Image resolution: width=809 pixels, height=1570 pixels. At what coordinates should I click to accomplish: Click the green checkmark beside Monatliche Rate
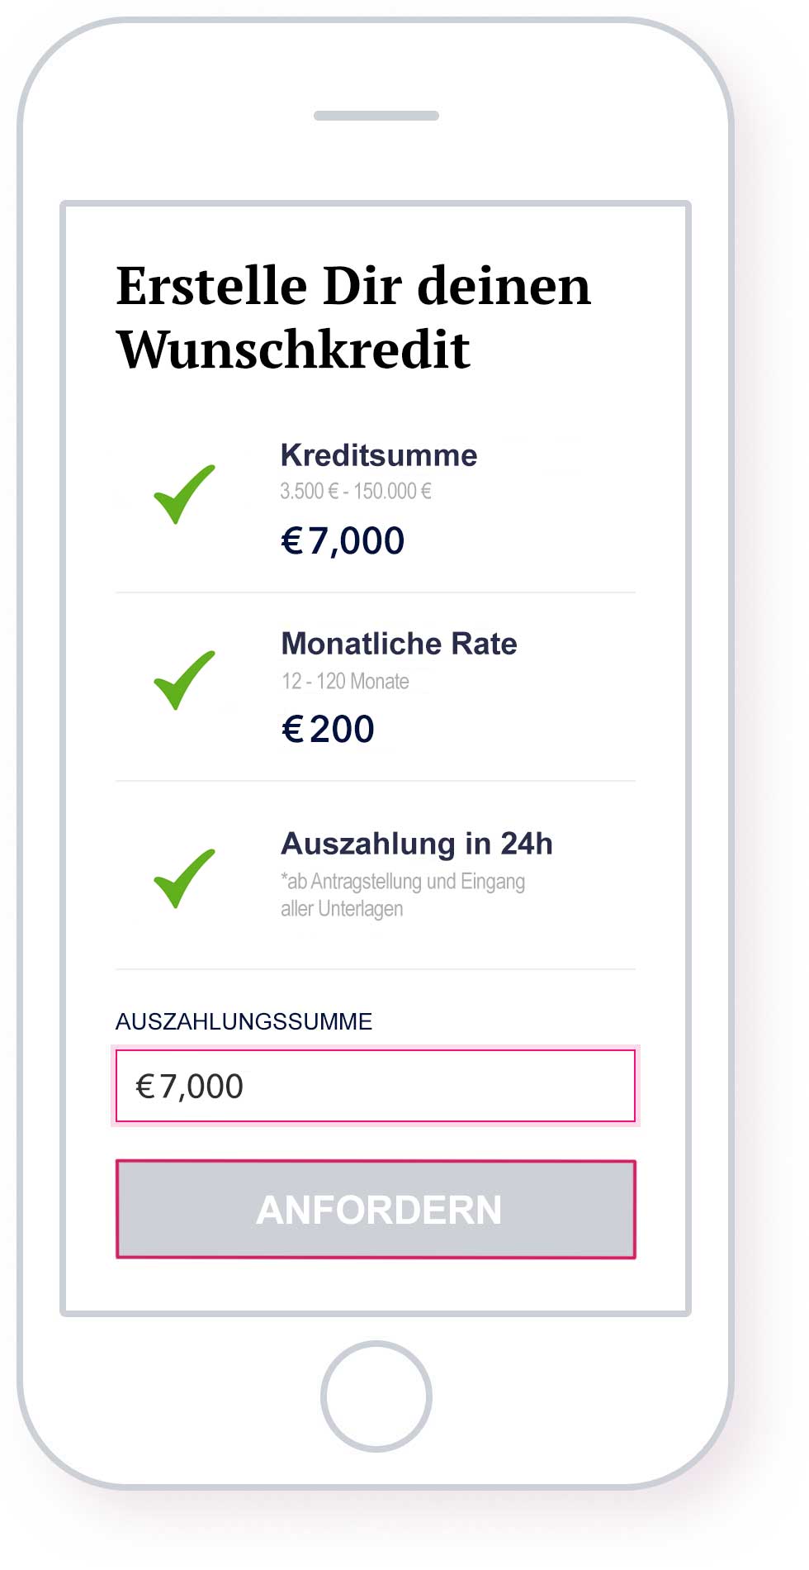[184, 681]
